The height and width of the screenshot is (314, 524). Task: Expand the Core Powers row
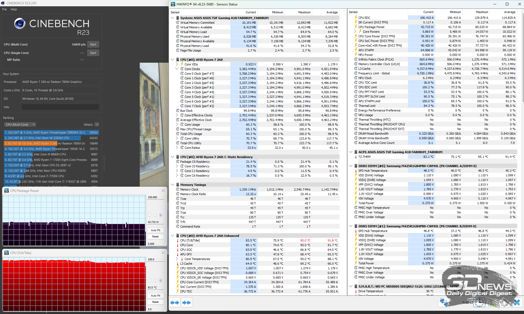tap(355, 32)
